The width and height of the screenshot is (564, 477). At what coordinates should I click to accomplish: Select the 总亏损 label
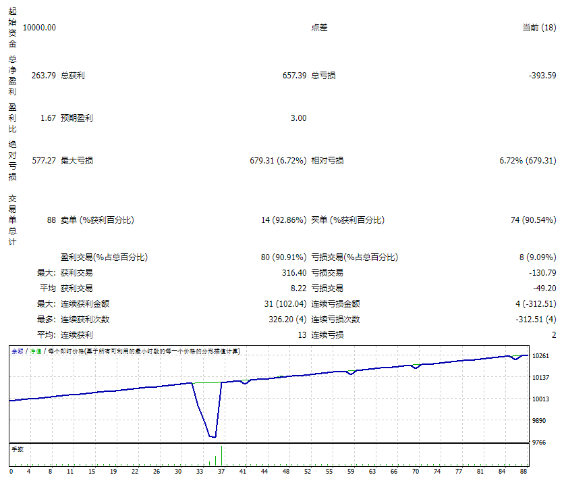(323, 75)
